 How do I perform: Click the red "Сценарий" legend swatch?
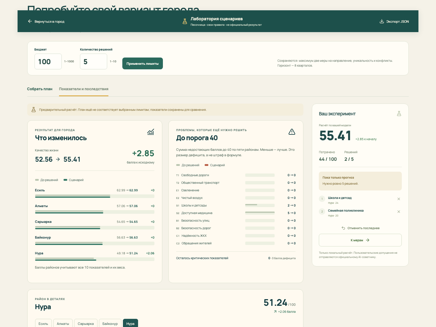(206, 165)
